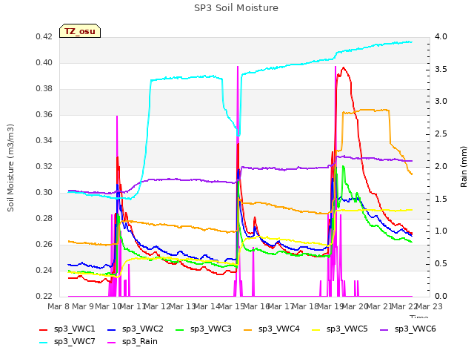Click the sp3_VWC2 legend entry
Screen dimensions: 474x356
click(x=135, y=329)
